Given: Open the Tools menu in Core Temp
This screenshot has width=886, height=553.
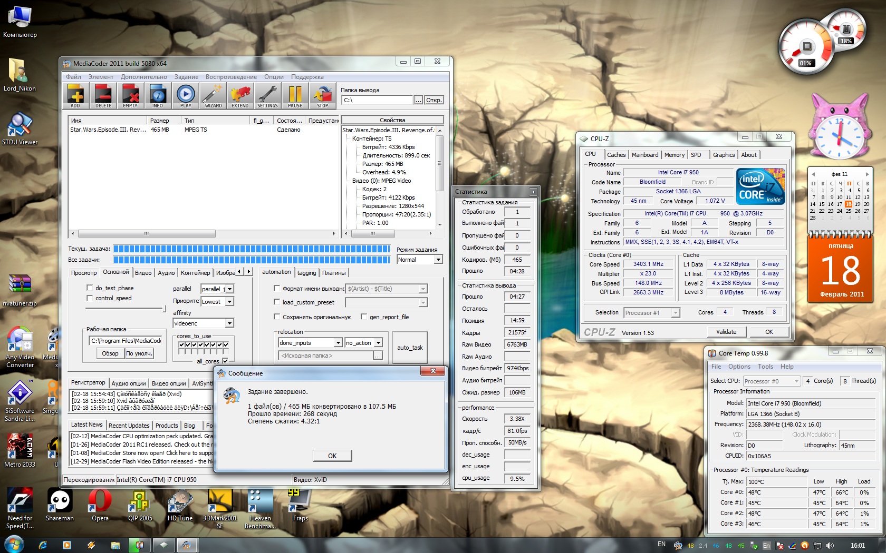Looking at the screenshot, I should click(x=765, y=367).
